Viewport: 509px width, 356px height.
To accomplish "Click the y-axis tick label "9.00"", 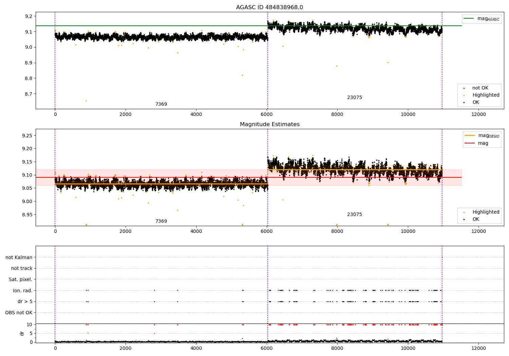I will [x=27, y=201].
